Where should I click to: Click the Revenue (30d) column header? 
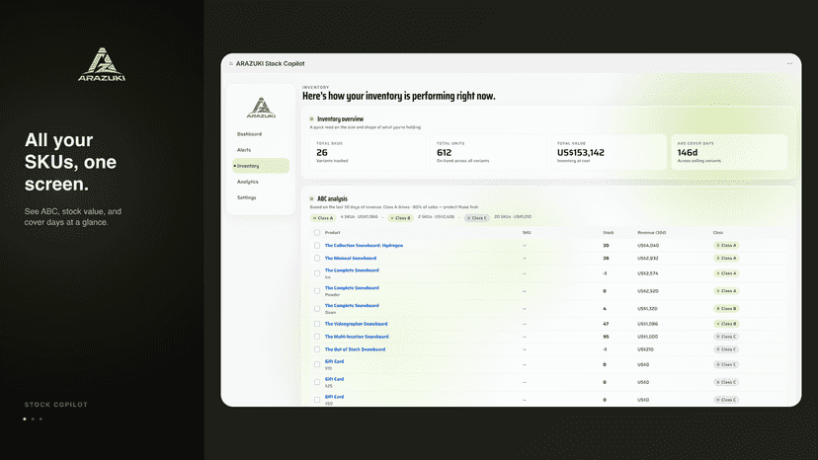652,233
